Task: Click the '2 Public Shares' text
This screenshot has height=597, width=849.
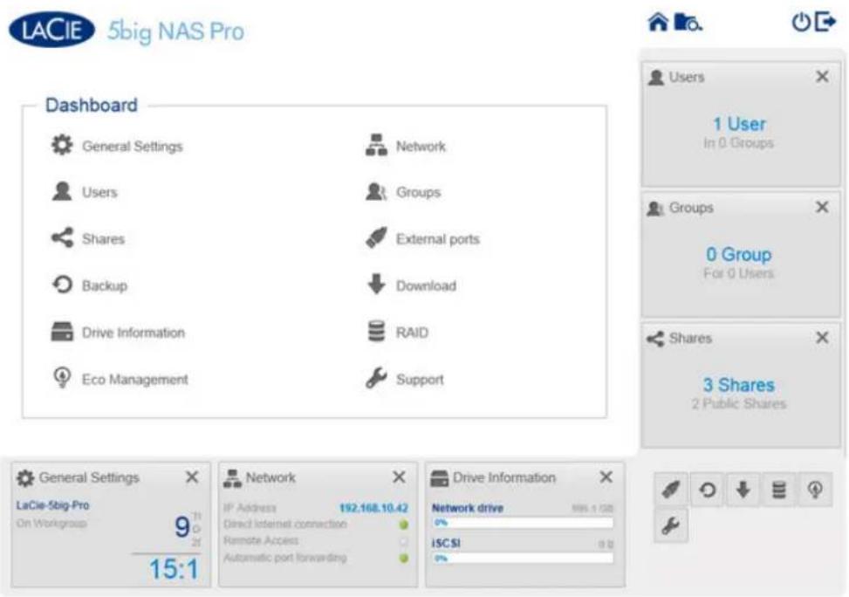Action: point(738,403)
